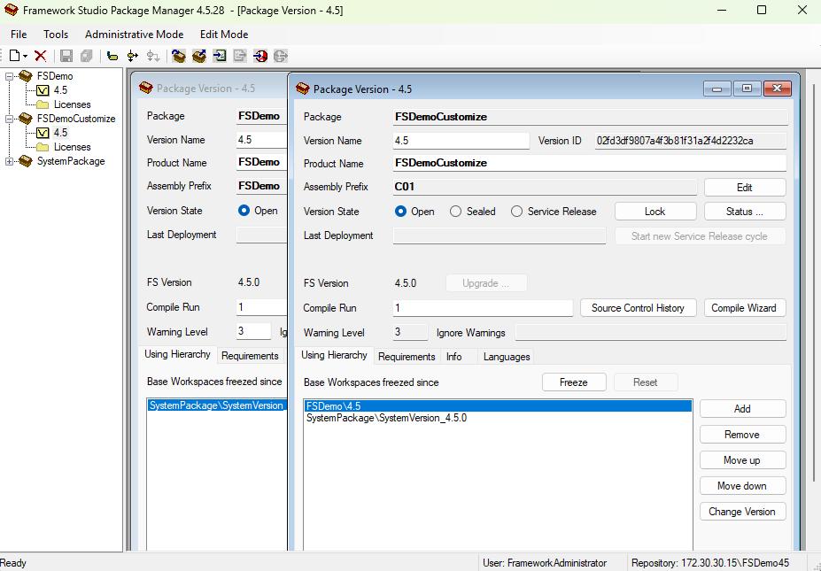Click the Lock button
Viewport: 821px width, 571px height.
655,212
